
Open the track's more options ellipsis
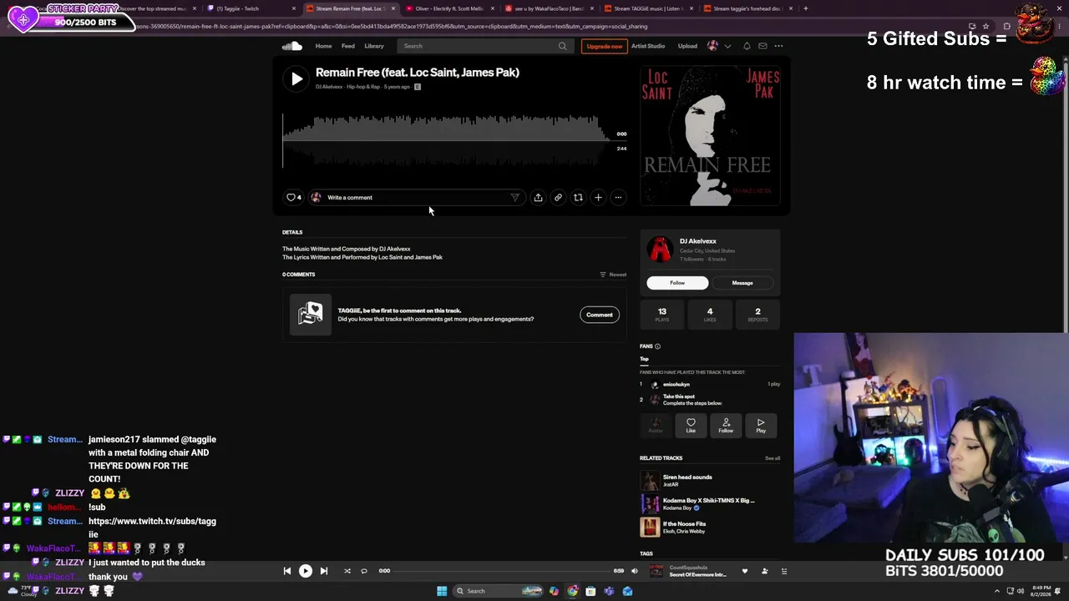tap(618, 198)
